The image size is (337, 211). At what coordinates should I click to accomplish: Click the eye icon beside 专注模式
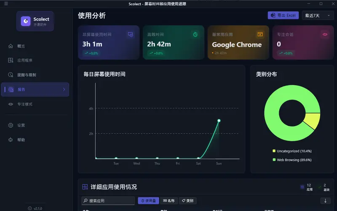point(11,104)
